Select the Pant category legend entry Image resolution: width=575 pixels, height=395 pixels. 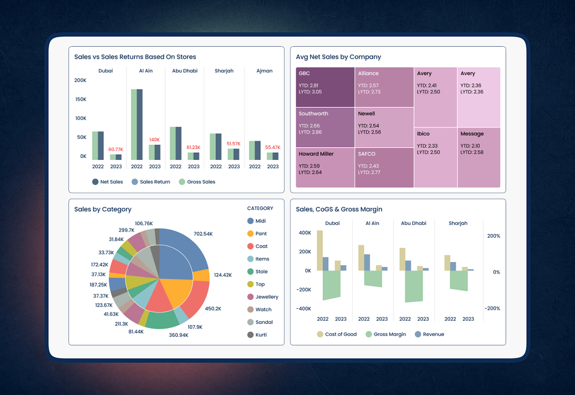(257, 234)
